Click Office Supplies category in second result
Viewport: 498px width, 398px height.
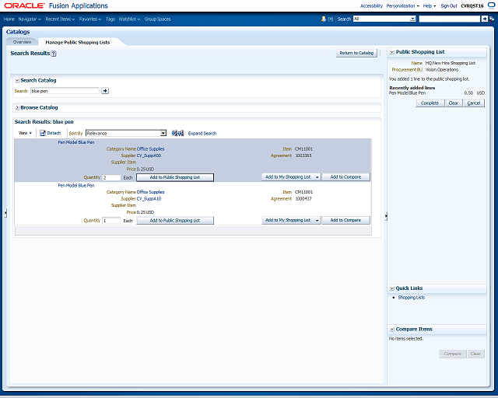click(150, 192)
